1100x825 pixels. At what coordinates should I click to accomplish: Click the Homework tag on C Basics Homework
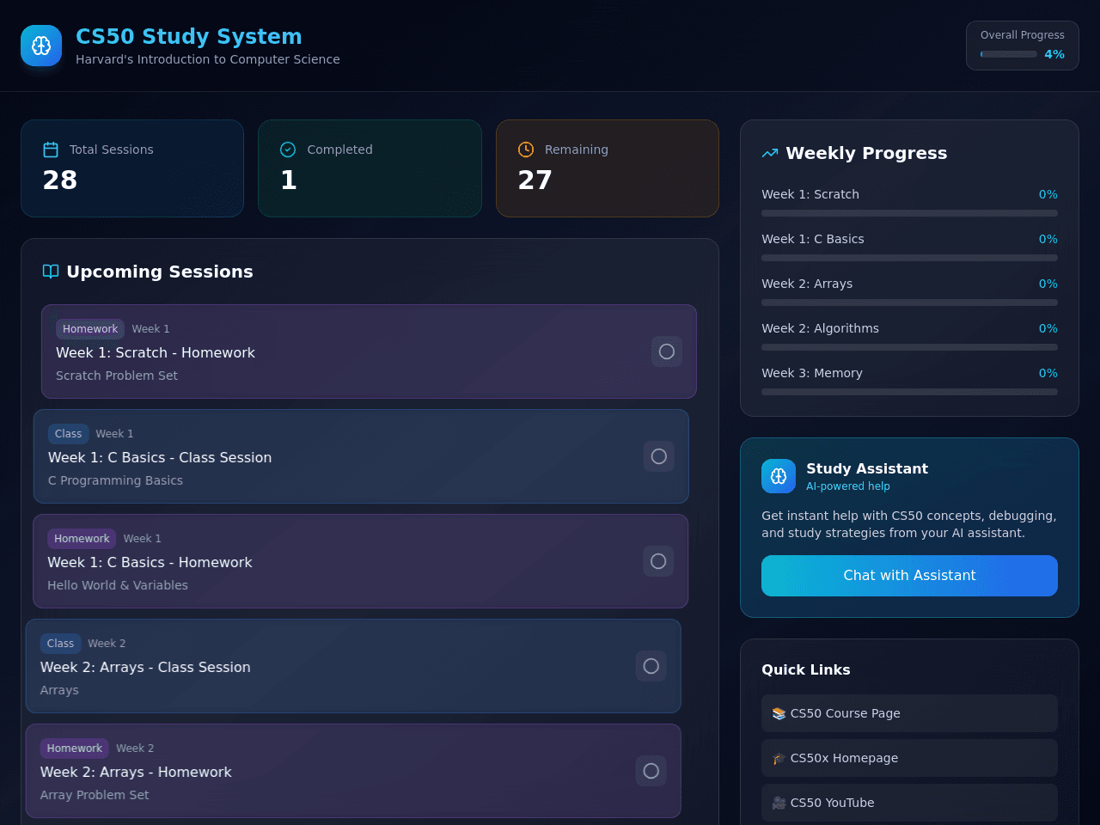click(82, 539)
